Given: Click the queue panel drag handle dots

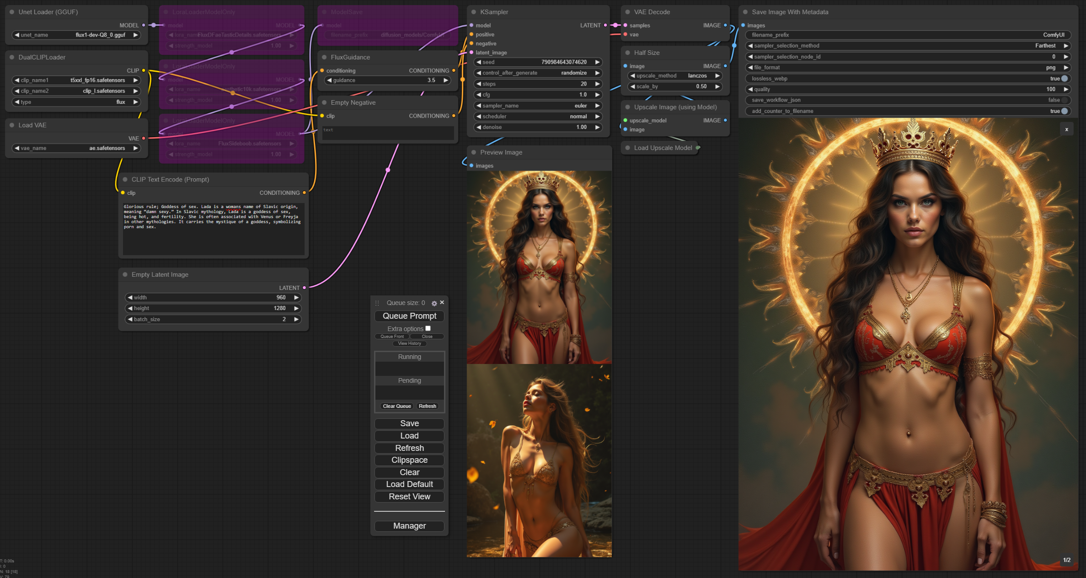Looking at the screenshot, I should pos(377,303).
